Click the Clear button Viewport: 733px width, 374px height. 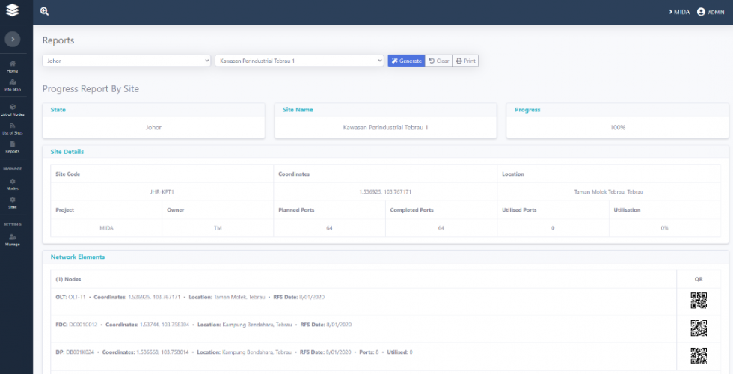pos(438,61)
